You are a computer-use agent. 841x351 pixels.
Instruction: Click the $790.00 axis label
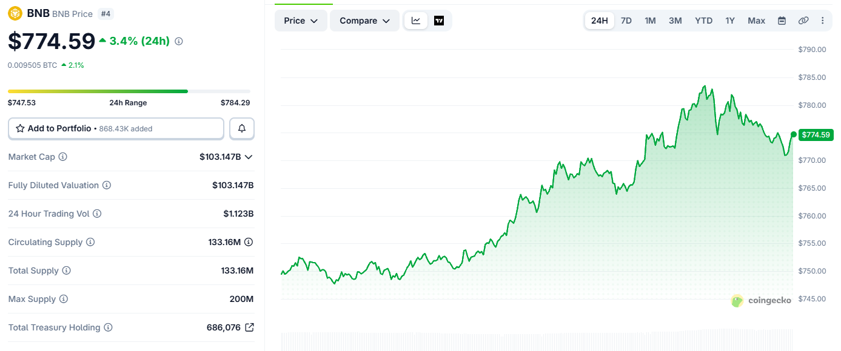813,50
